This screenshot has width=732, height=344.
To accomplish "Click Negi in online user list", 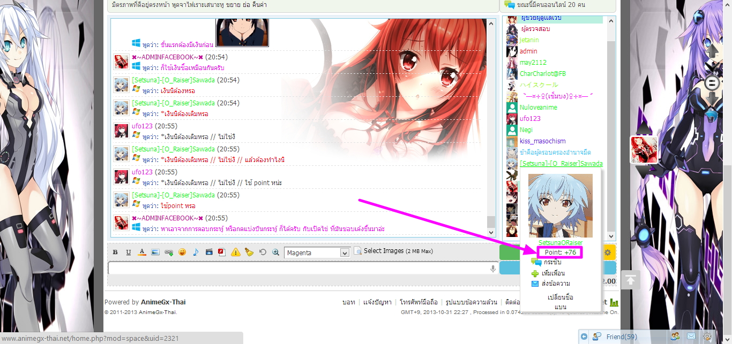I will (526, 130).
